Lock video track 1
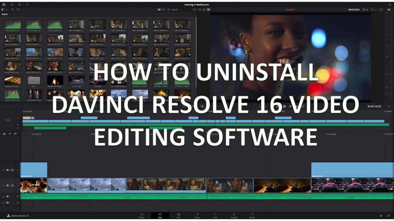Image resolution: width=394 pixels, height=221 pixels. 3,186
